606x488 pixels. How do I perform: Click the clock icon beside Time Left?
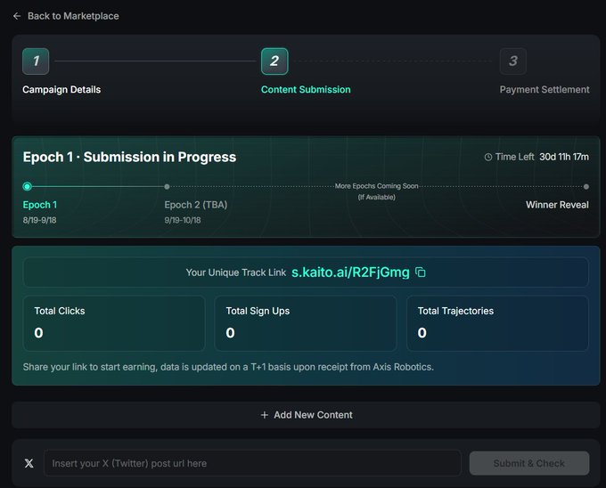click(488, 157)
